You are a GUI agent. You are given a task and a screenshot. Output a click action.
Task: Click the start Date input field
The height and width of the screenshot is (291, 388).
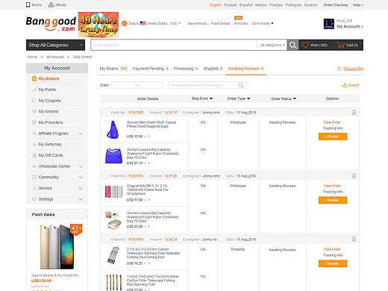pos(124,85)
